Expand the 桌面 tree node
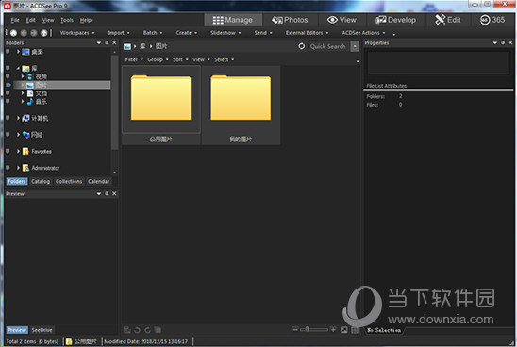The width and height of the screenshot is (517, 347). pyautogui.click(x=19, y=52)
